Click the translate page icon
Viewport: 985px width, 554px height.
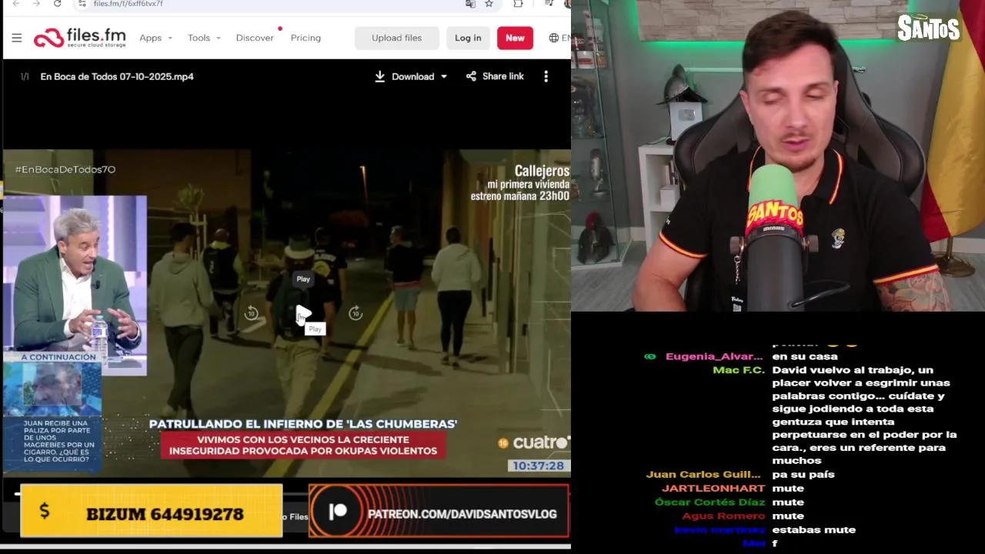tap(470, 4)
